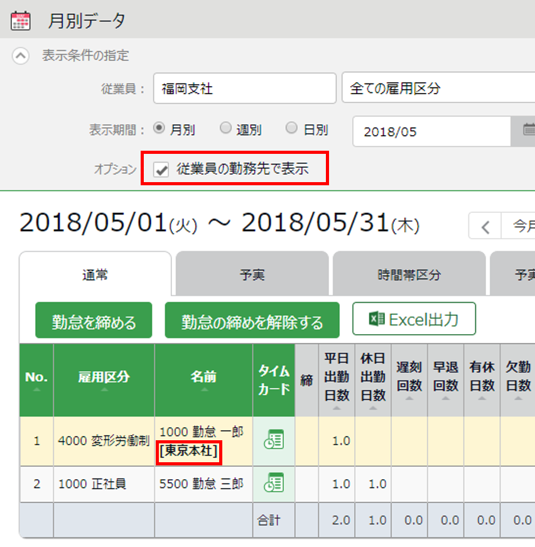Screen dimensions: 535x547
Task: Sort the table by 名前 column
Action: [203, 390]
